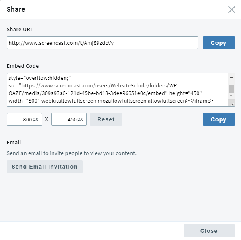Click the Email section heading
Viewport: 241px width, 240px height.
[14, 142]
